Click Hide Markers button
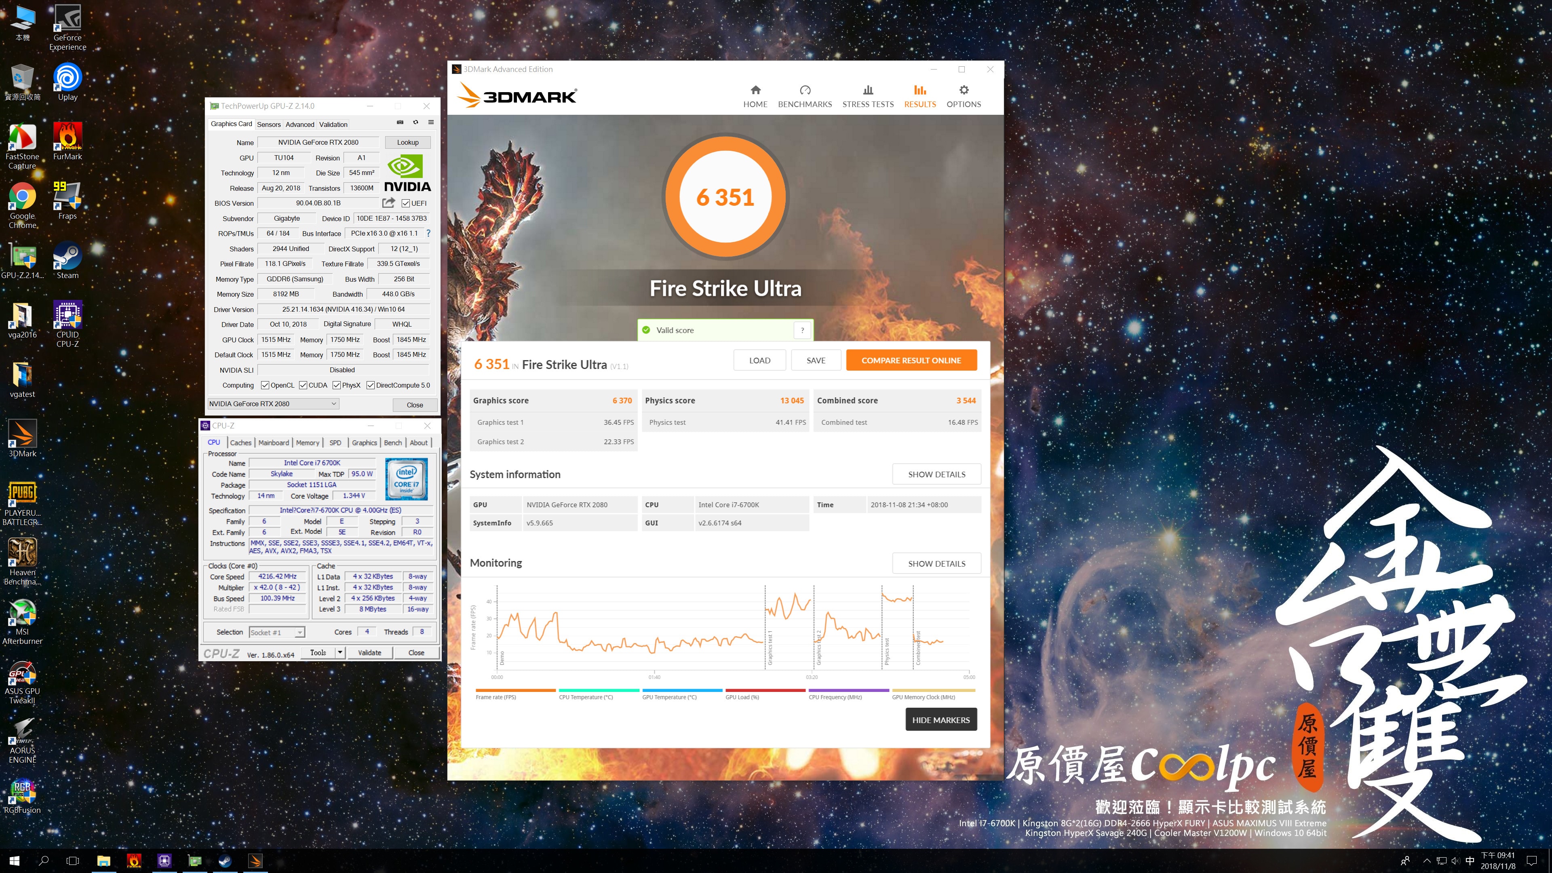 pyautogui.click(x=940, y=720)
